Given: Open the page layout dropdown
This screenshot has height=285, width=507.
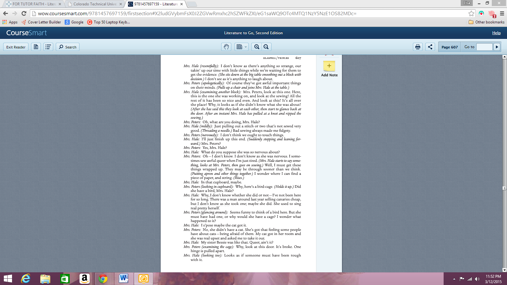Looking at the screenshot, I should 241,47.
